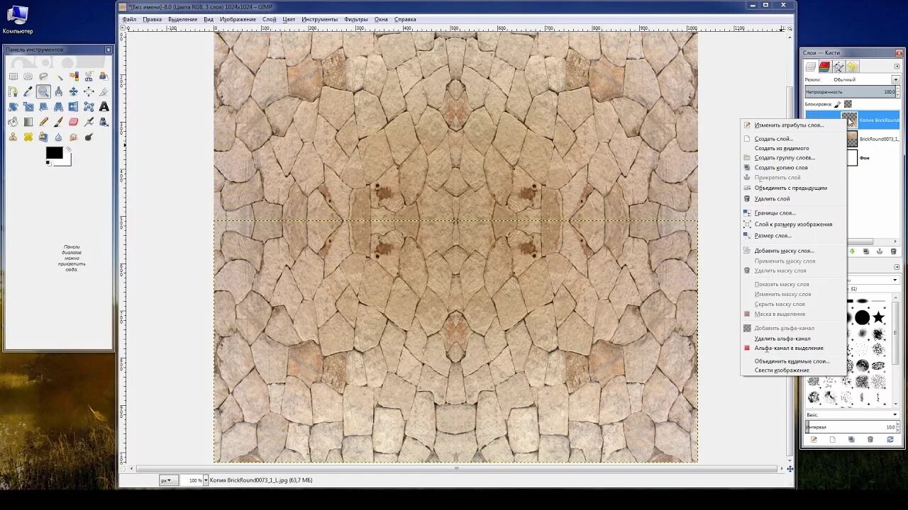
Task: Switch to the Undo History tab
Action: (853, 67)
